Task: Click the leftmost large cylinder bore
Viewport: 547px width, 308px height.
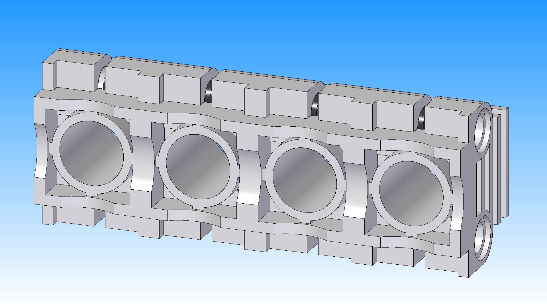Action: point(91,153)
